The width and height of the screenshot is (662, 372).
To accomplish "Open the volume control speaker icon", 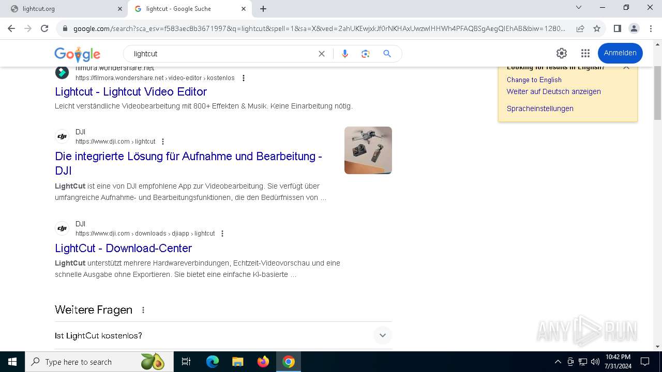I will pos(595,362).
